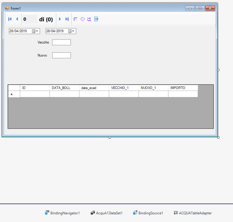Click the empty DATA_BOLL cell in new row
The width and height of the screenshot is (233, 222).
65,94
